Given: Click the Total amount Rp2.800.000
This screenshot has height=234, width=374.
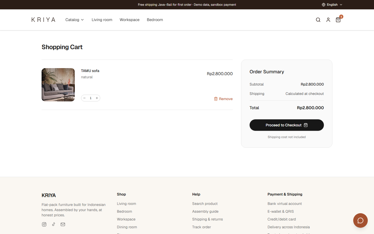Looking at the screenshot, I should [x=310, y=108].
